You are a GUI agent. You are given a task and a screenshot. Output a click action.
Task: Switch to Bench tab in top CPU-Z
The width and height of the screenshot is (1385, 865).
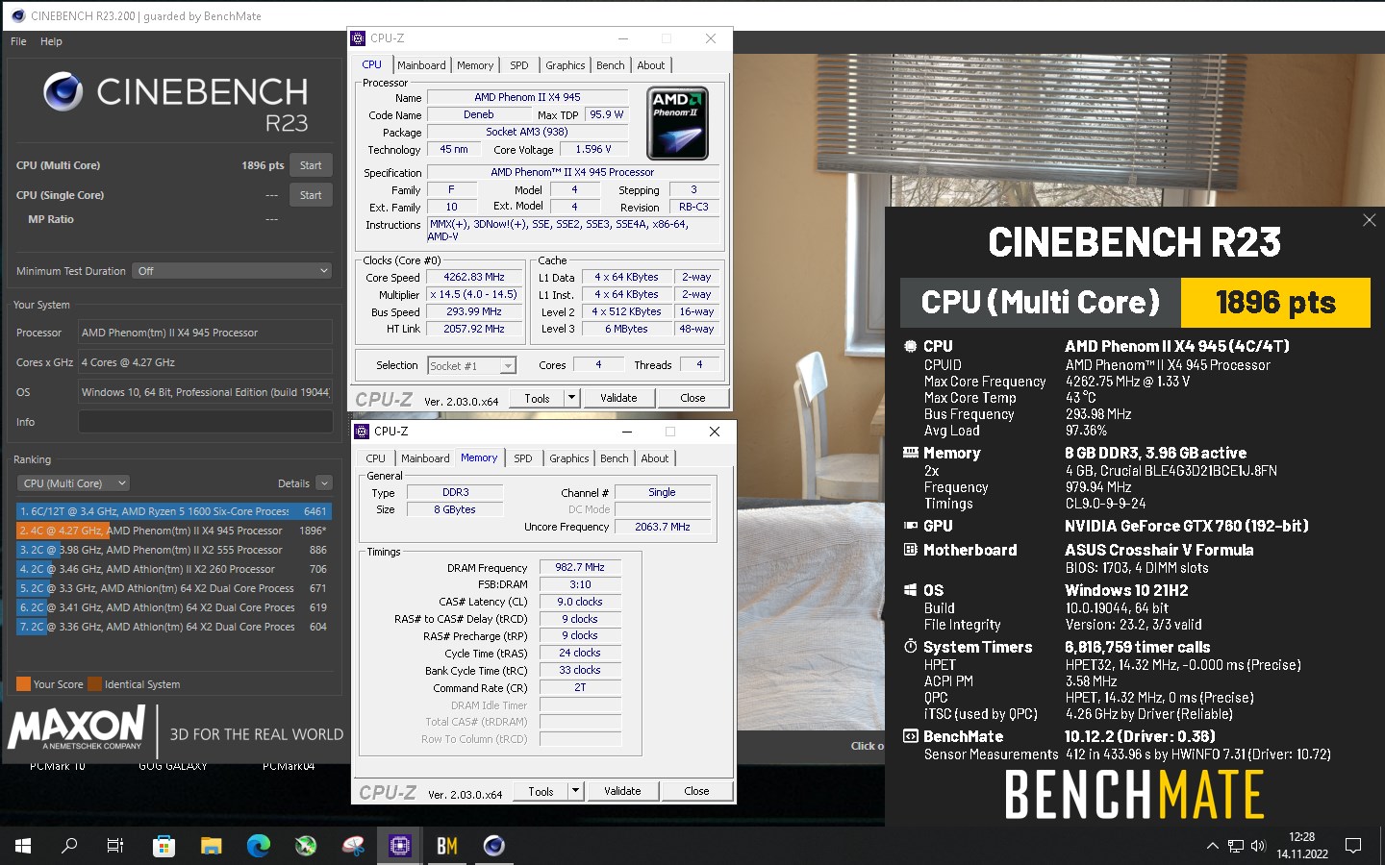click(611, 65)
